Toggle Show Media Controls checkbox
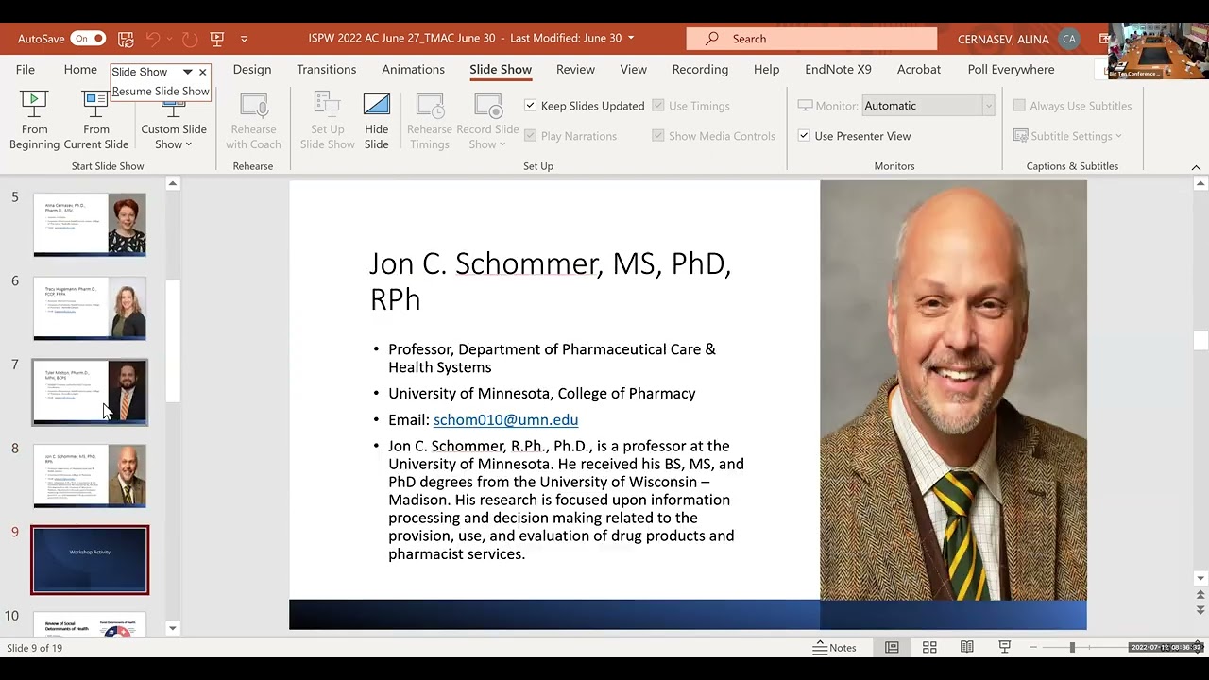The width and height of the screenshot is (1209, 680). [658, 136]
